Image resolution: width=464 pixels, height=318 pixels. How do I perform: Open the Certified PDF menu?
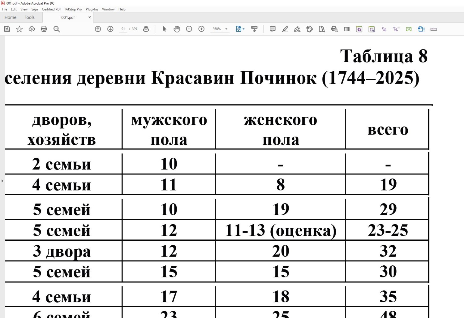tap(52, 9)
